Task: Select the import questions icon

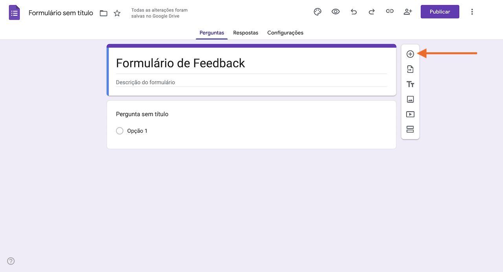Action: coord(410,69)
